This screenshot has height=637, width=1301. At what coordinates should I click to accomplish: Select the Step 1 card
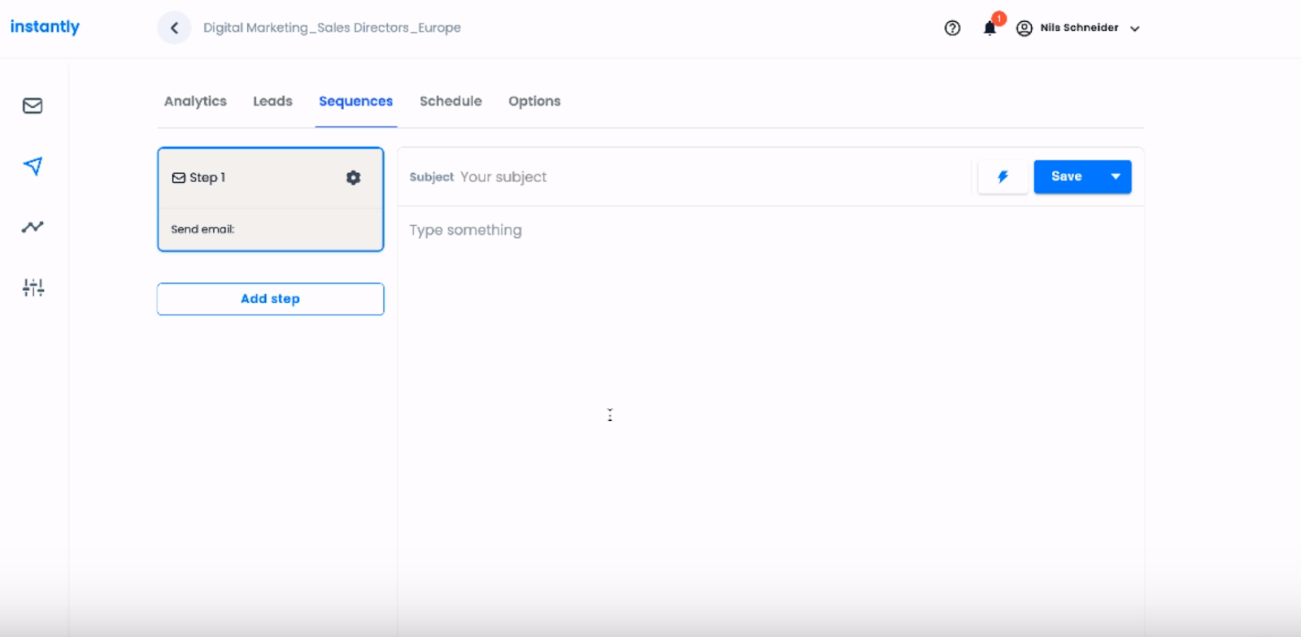tap(271, 199)
